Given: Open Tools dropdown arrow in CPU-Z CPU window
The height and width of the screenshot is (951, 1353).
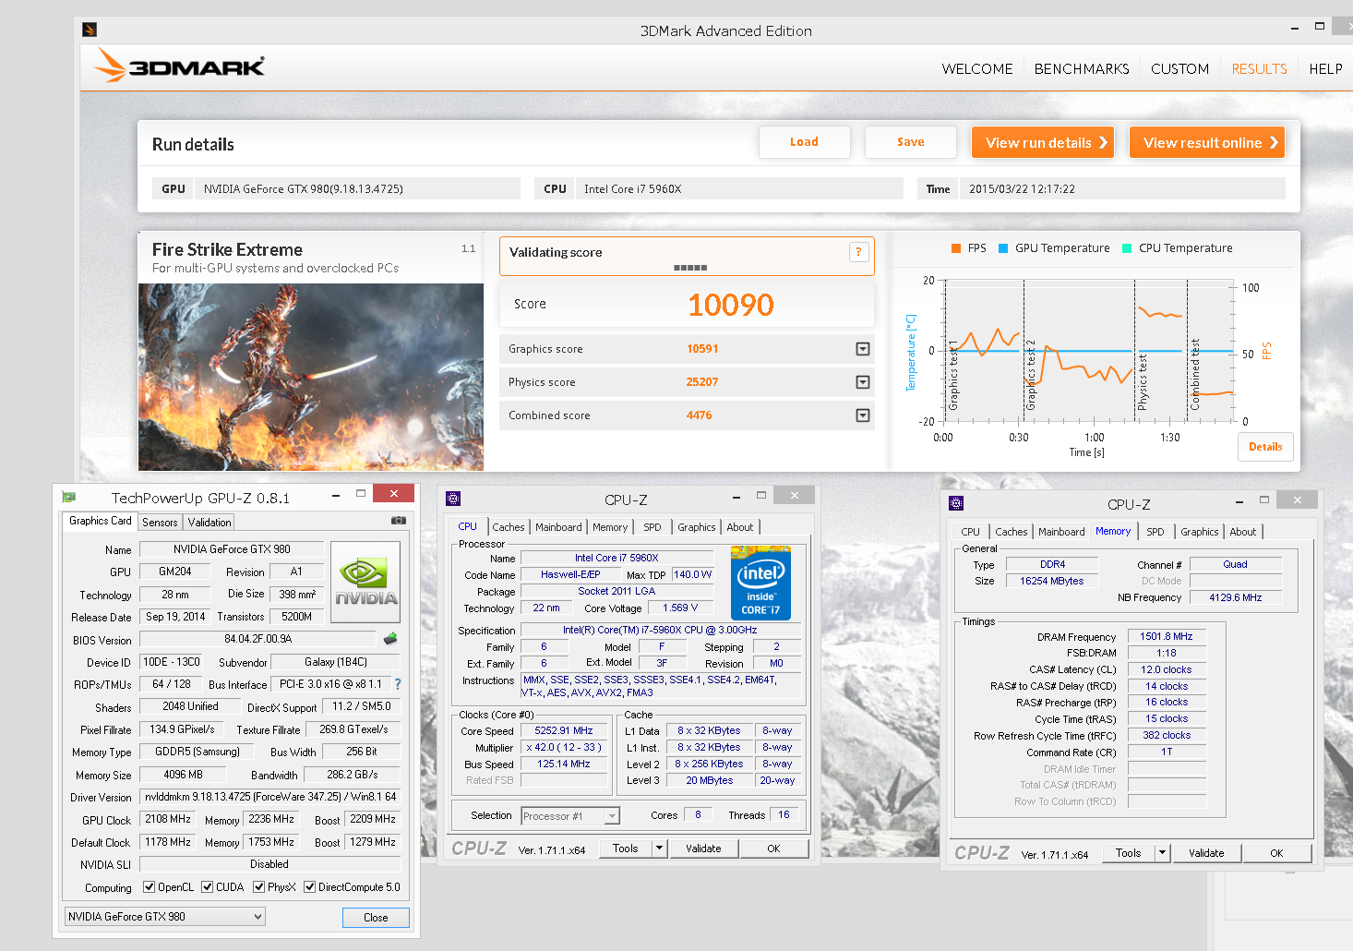Looking at the screenshot, I should tap(659, 849).
